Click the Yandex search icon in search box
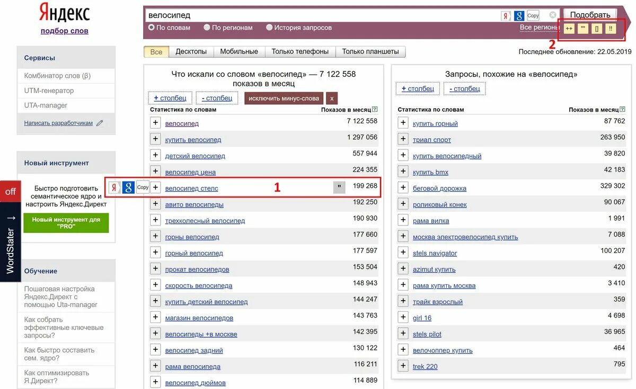This screenshot has height=389, width=636. [x=506, y=16]
